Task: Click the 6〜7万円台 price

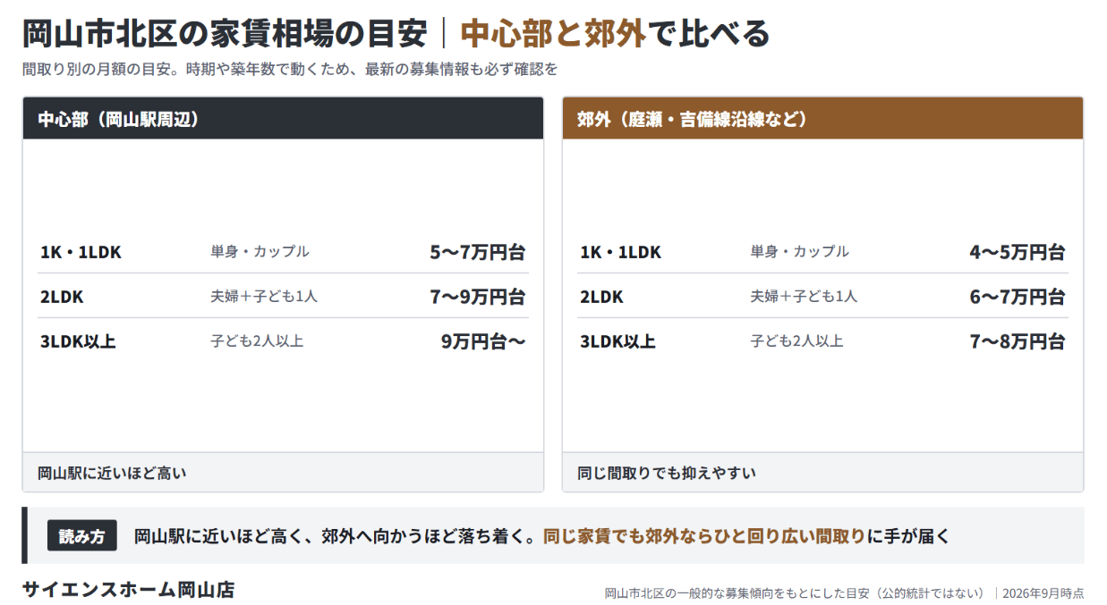Action: (1017, 297)
